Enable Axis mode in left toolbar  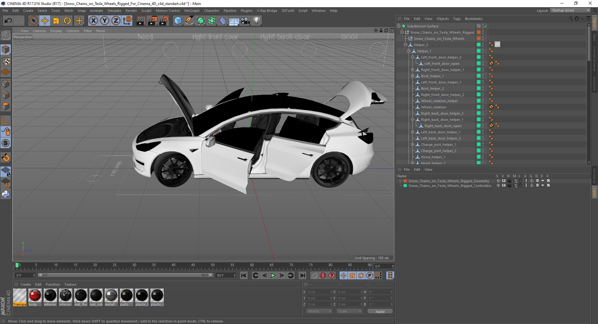click(6, 121)
